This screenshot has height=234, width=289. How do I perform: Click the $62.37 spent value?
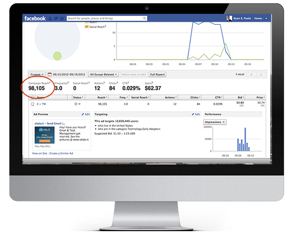pyautogui.click(x=153, y=88)
